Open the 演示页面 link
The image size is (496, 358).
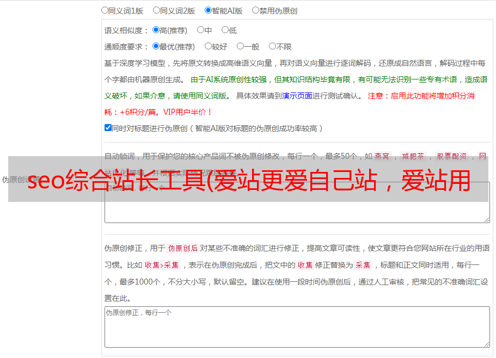(297, 96)
